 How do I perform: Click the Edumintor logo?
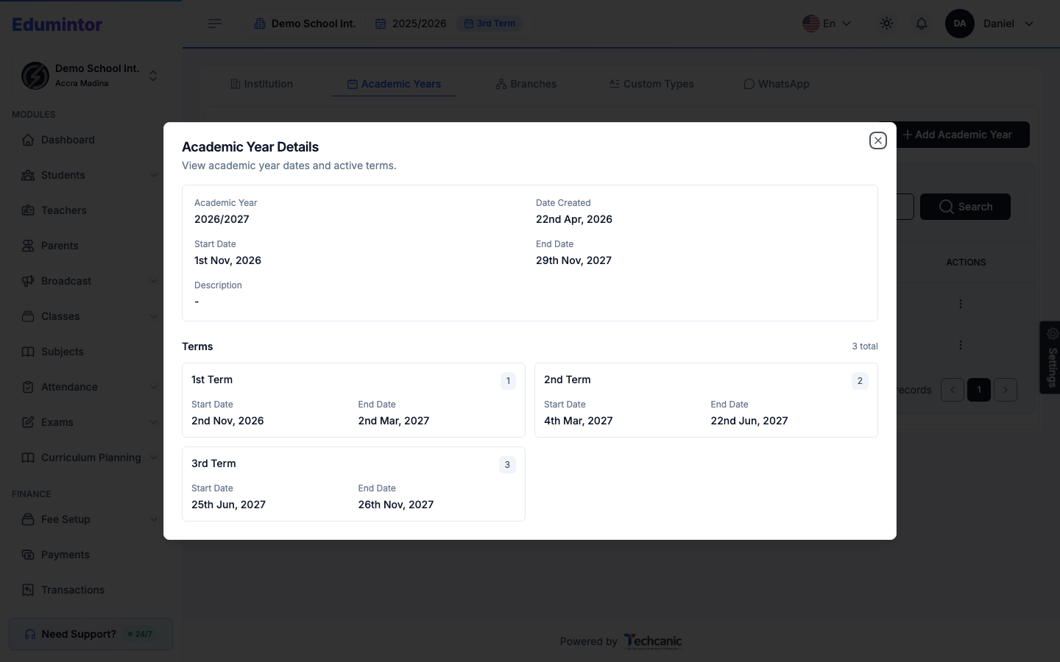click(x=57, y=24)
